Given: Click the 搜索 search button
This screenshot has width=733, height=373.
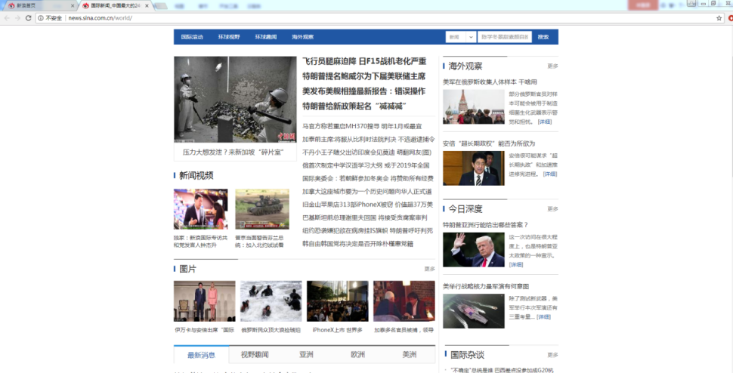Looking at the screenshot, I should tap(543, 37).
